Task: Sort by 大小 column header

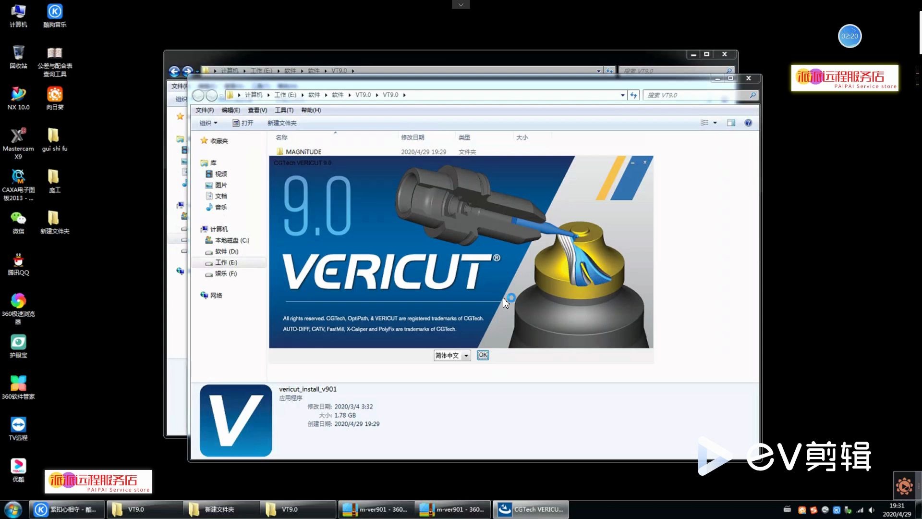Action: click(522, 137)
